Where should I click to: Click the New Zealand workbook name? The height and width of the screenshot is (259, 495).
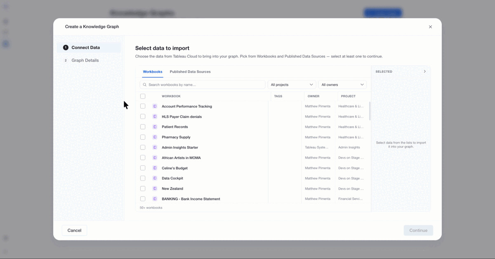coord(172,189)
